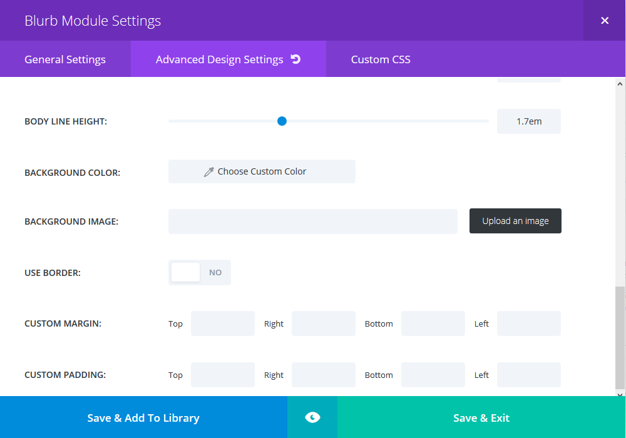Click the Body Line Height slider handle
The height and width of the screenshot is (438, 626).
point(282,121)
